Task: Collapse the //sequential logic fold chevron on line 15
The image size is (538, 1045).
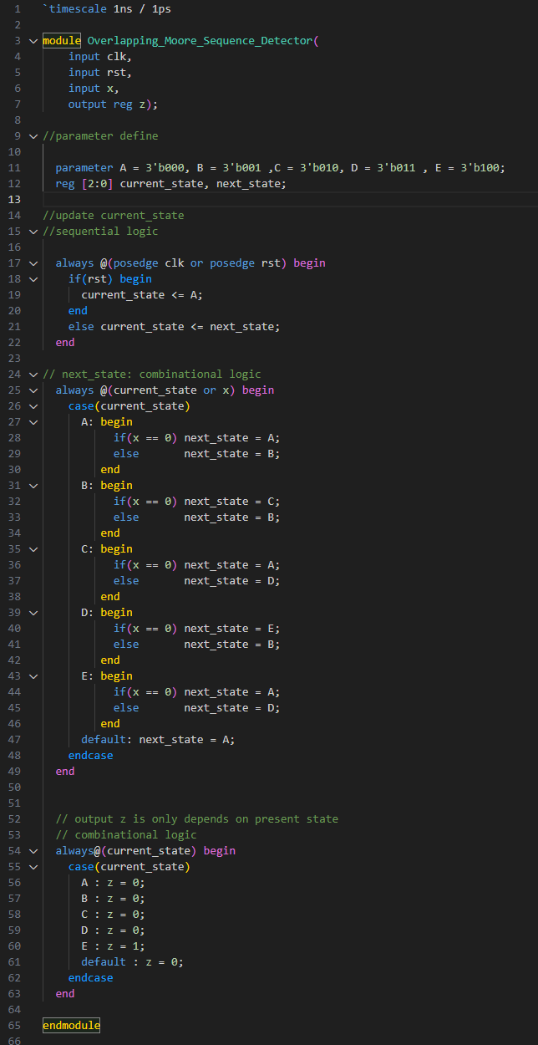Action: pyautogui.click(x=33, y=232)
